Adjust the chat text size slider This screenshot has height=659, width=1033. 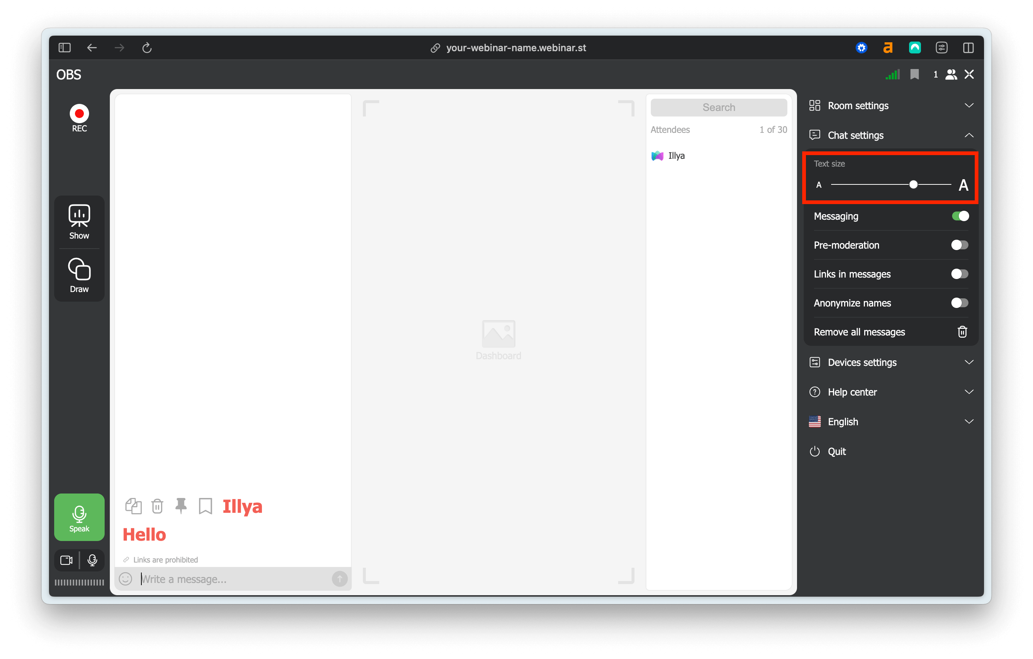pos(913,184)
